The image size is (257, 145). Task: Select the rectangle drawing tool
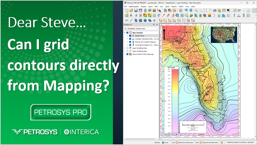click(141, 20)
